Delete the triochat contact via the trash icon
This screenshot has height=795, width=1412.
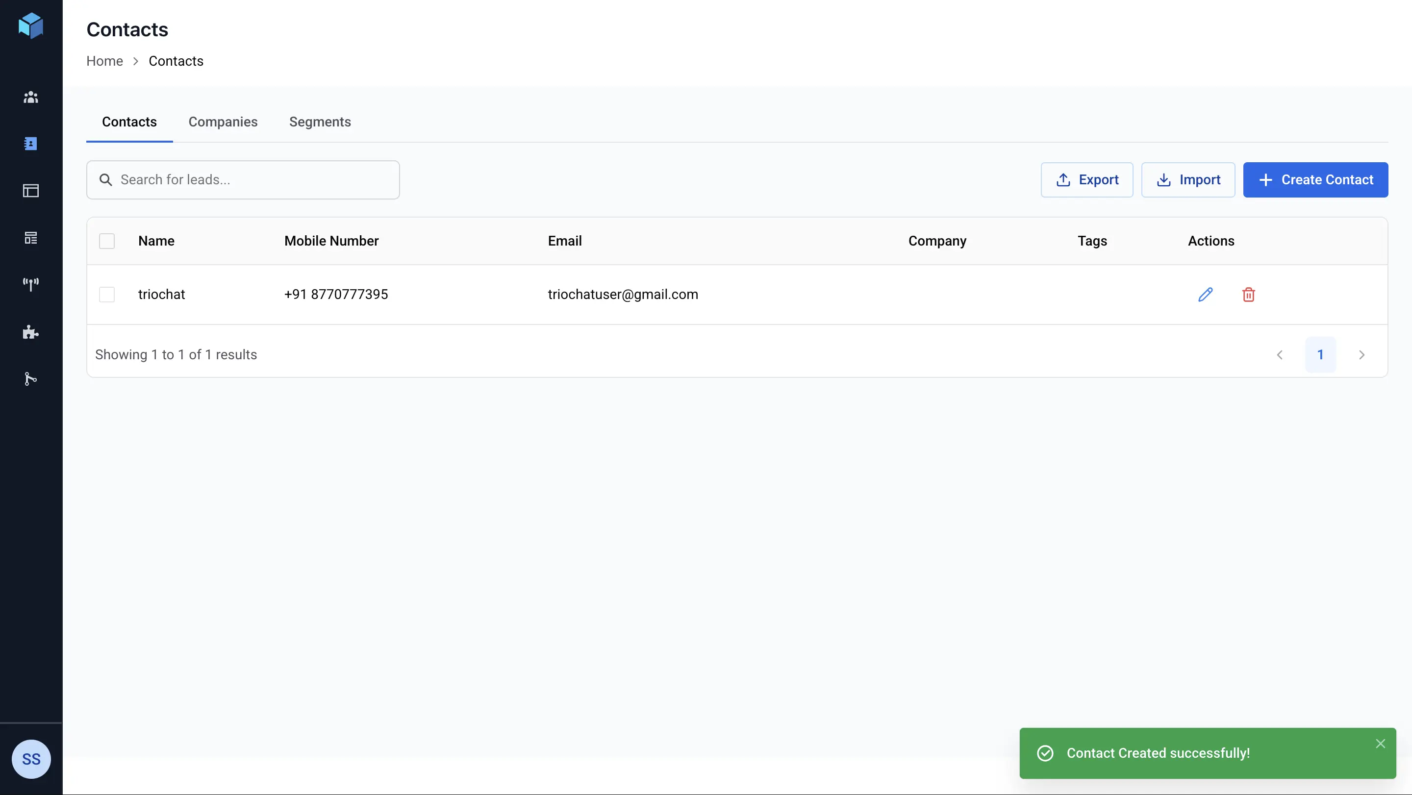point(1248,294)
